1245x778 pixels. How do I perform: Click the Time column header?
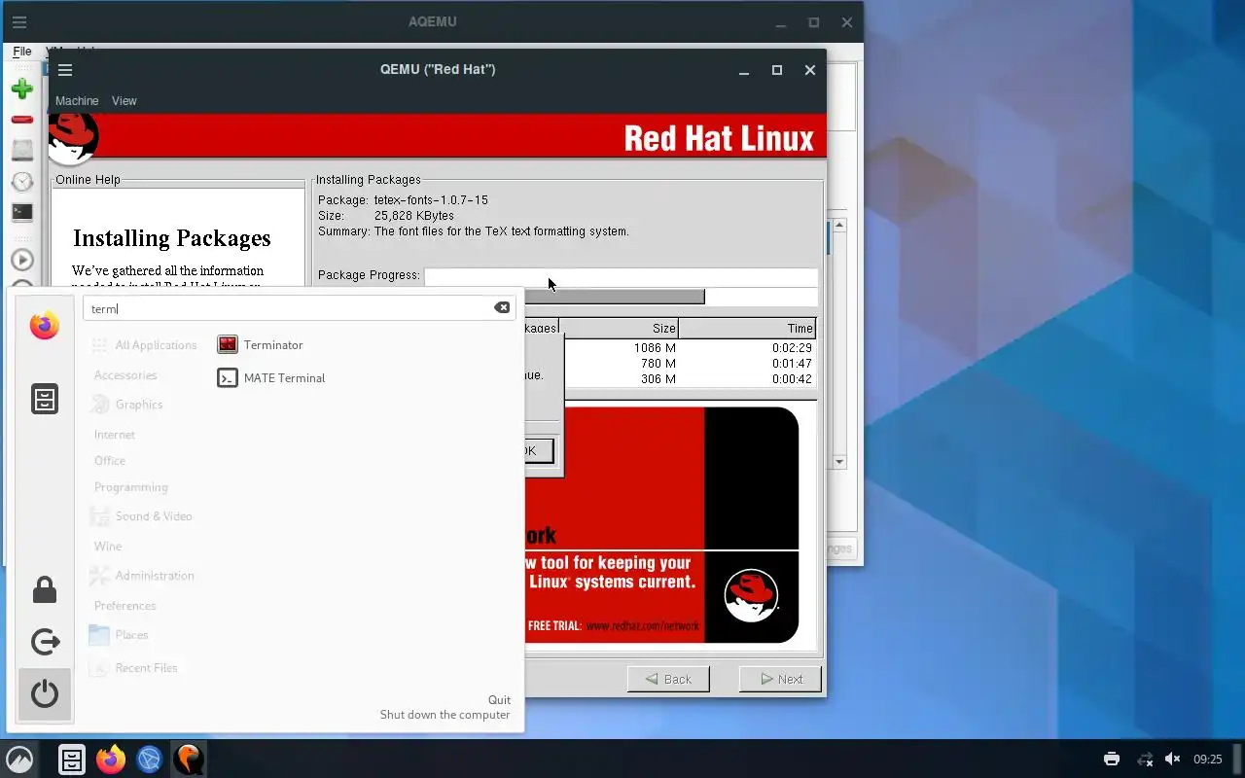point(747,328)
